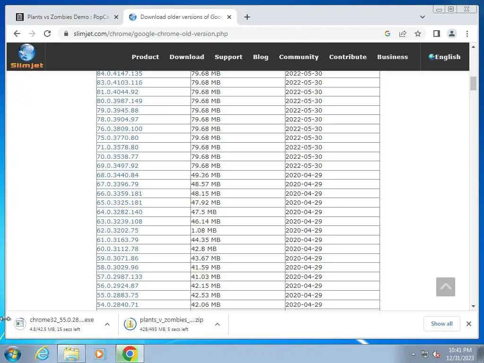Launch Internet Explorer from taskbar
This screenshot has height=363, width=484.
click(42, 354)
